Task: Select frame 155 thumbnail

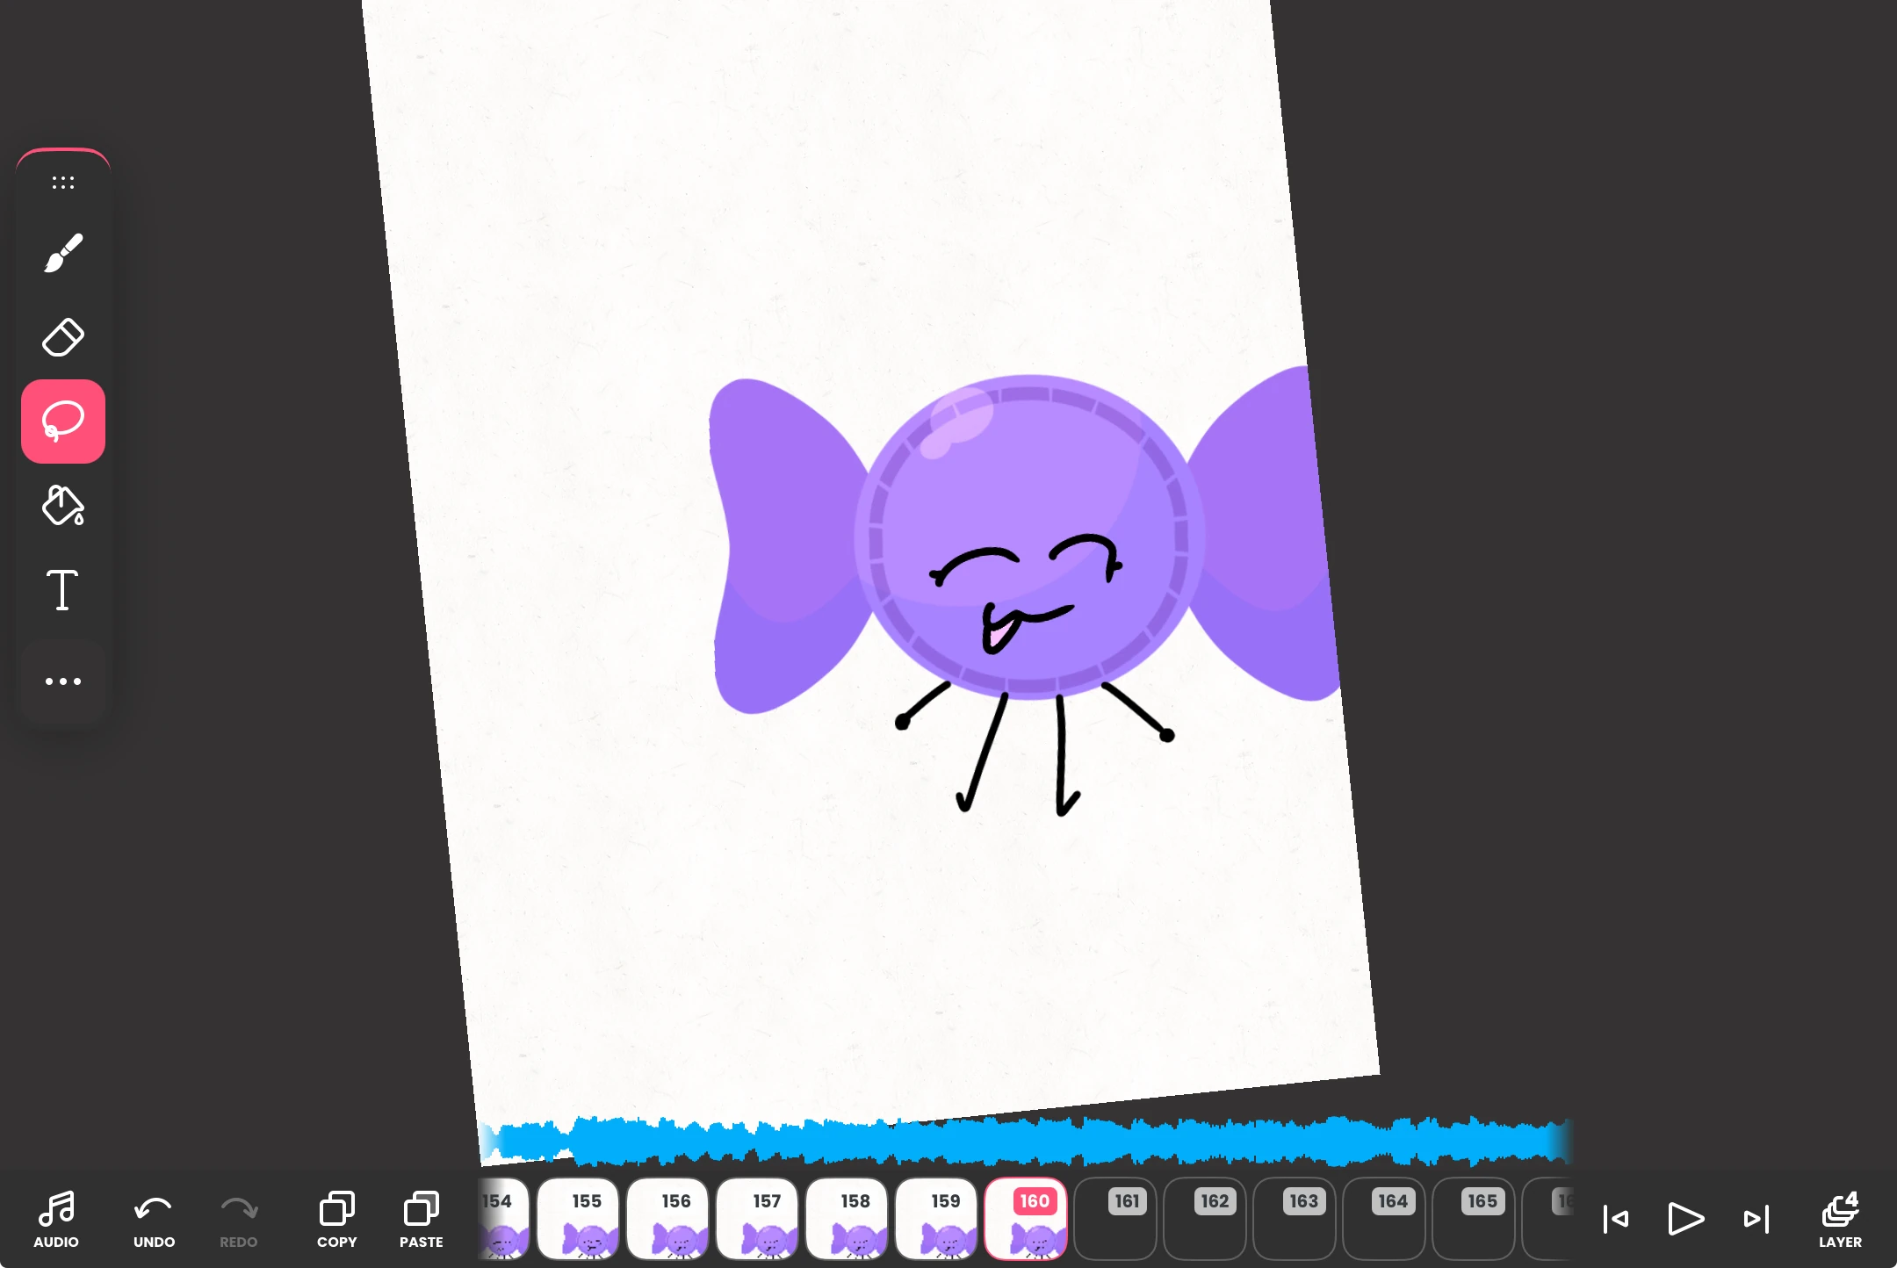Action: [x=578, y=1221]
